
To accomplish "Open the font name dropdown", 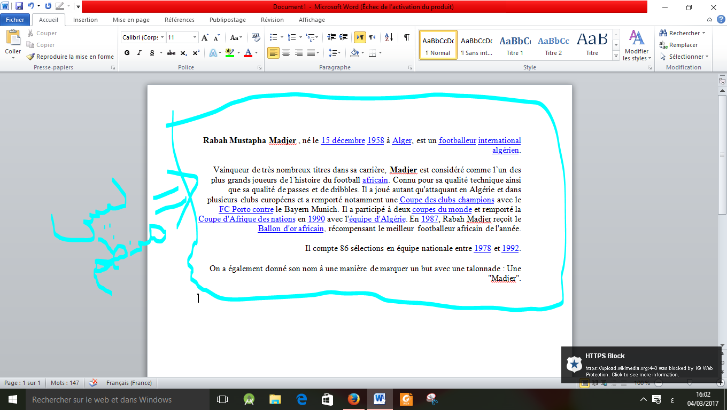I will (x=161, y=37).
